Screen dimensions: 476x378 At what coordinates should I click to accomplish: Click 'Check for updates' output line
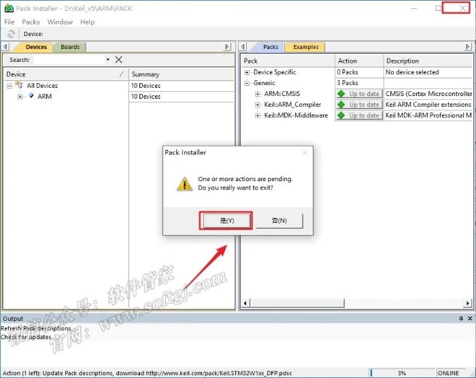point(26,337)
